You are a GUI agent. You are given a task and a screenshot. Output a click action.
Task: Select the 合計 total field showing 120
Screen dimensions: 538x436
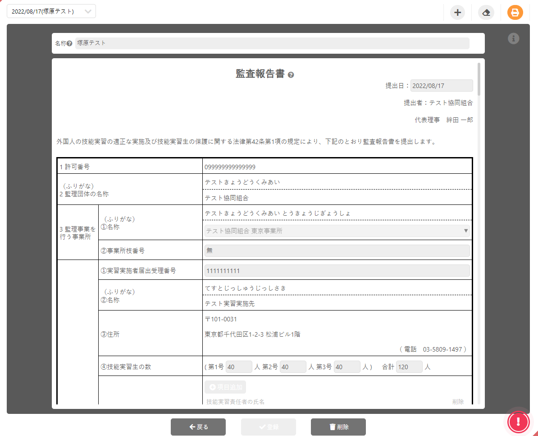[409, 367]
